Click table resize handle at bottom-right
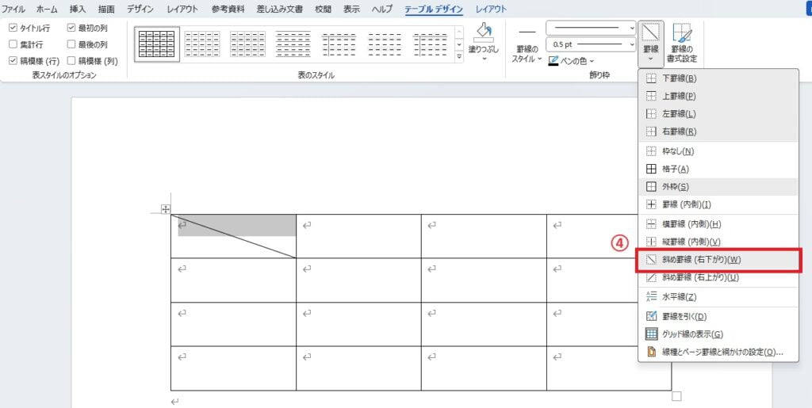Viewport: 812px width, 408px height. point(676,397)
